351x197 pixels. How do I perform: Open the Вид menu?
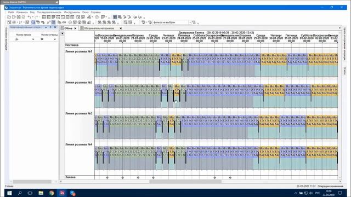tap(32, 12)
